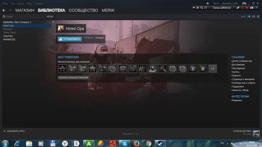Open the Обсуждения link
The height and width of the screenshot is (147, 262).
tap(238, 68)
